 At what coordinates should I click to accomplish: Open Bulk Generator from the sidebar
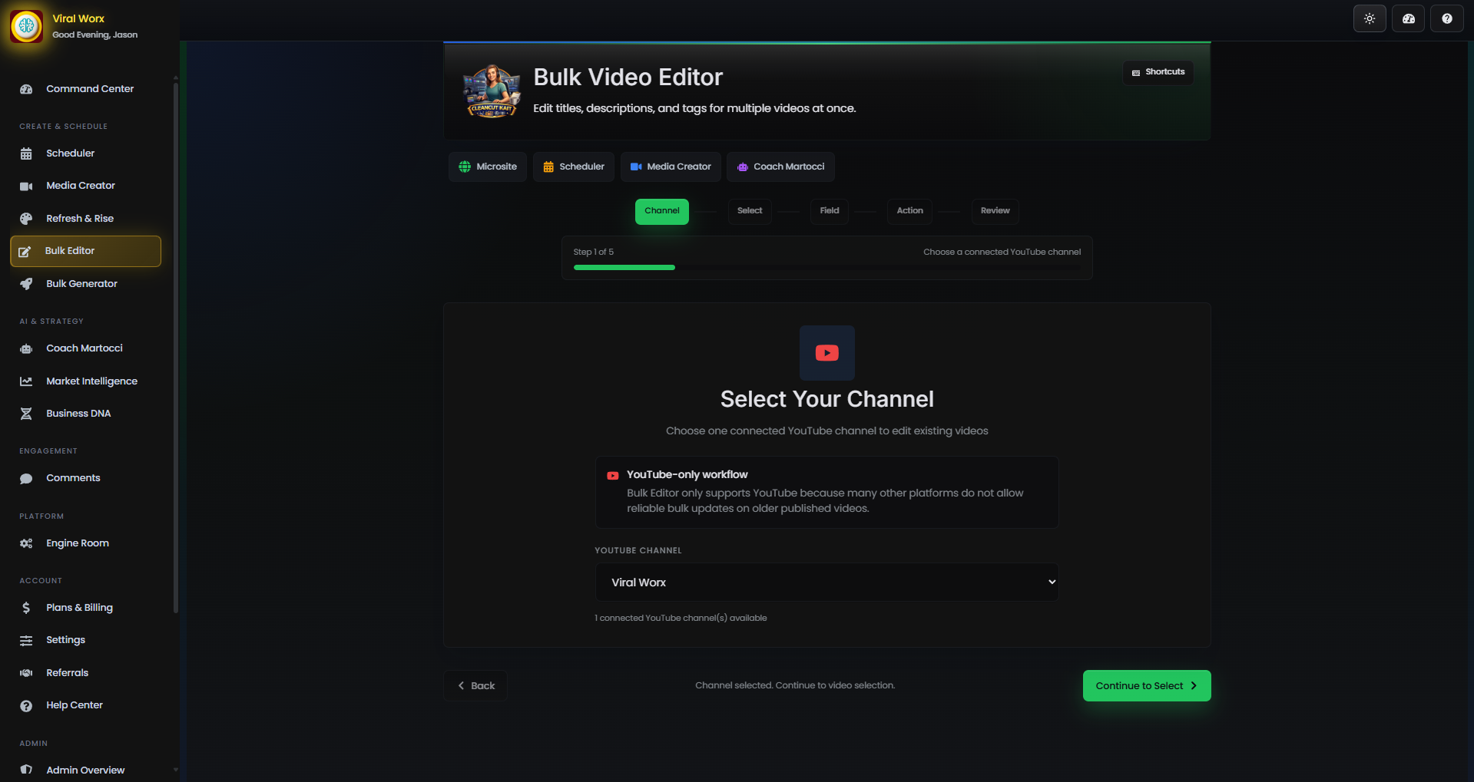coord(86,284)
